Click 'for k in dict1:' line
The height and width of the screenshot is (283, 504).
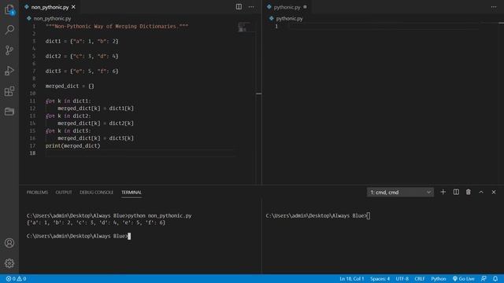(69, 101)
